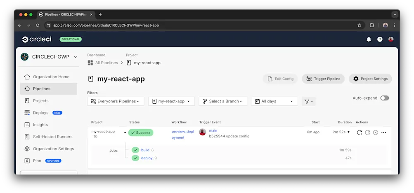Open the build job link
This screenshot has width=414, height=193.
coord(145,150)
